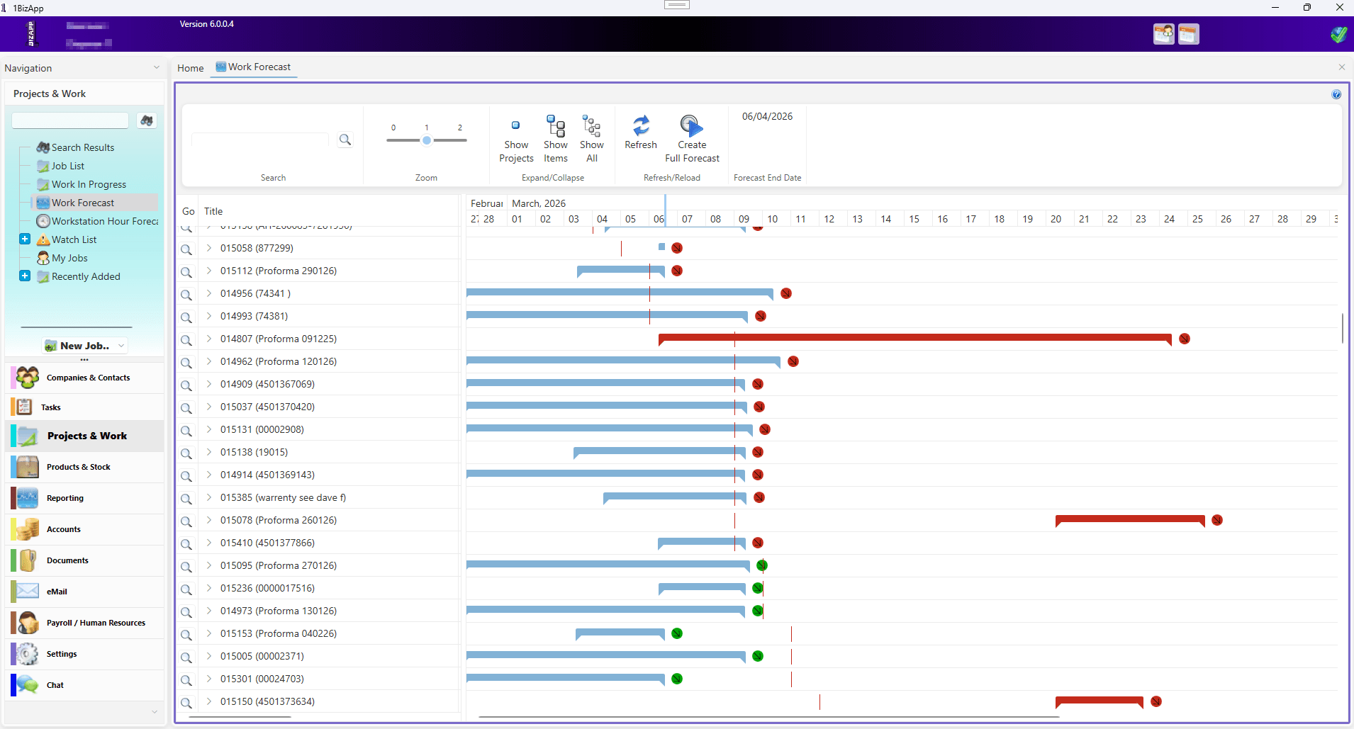Expand row 014962 (Proforma 120126)
The width and height of the screenshot is (1354, 729).
pos(209,361)
